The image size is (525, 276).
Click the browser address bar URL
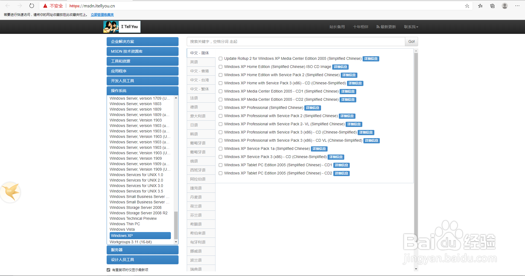click(x=92, y=6)
